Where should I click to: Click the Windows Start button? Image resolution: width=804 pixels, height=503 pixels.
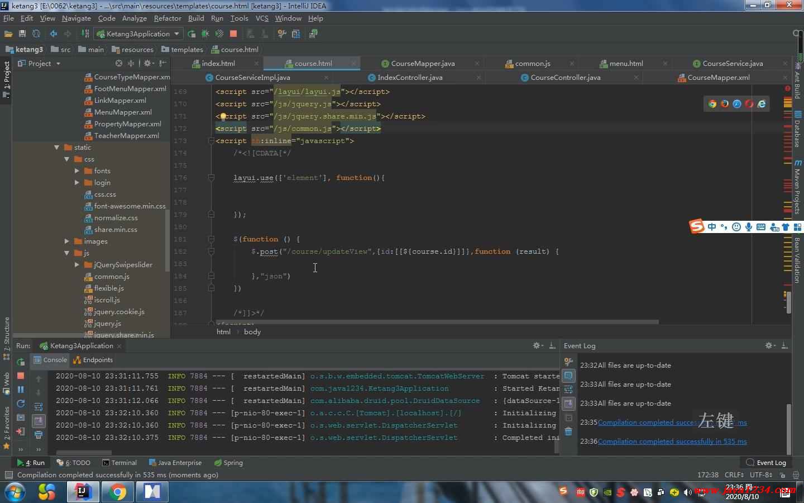point(15,492)
